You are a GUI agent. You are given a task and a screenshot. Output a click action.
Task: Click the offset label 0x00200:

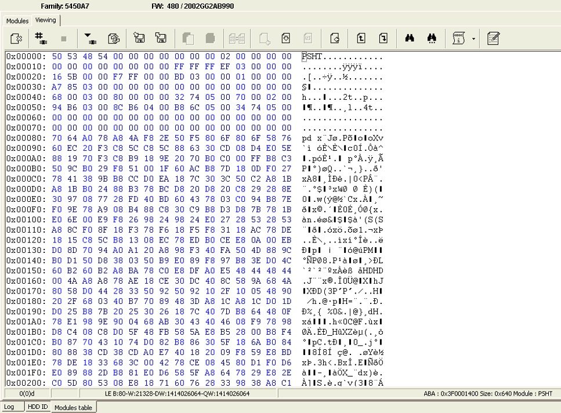[x=26, y=383]
